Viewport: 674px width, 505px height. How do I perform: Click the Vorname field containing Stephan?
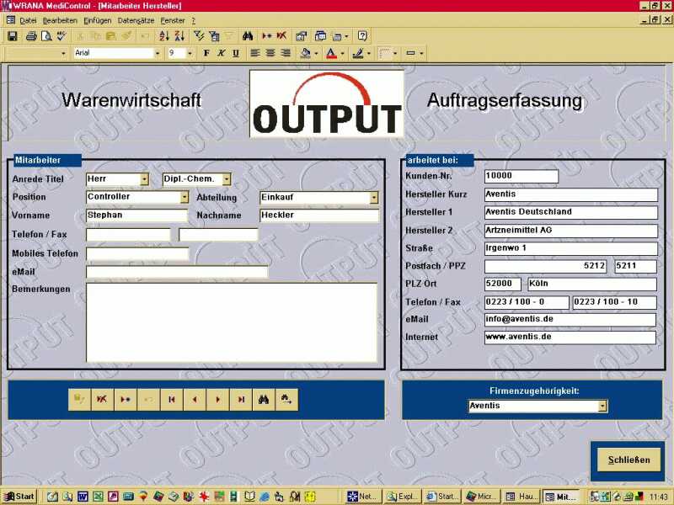tap(137, 215)
